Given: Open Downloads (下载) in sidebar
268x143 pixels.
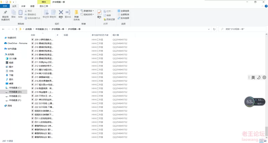Looking at the screenshot, I should (10, 75).
